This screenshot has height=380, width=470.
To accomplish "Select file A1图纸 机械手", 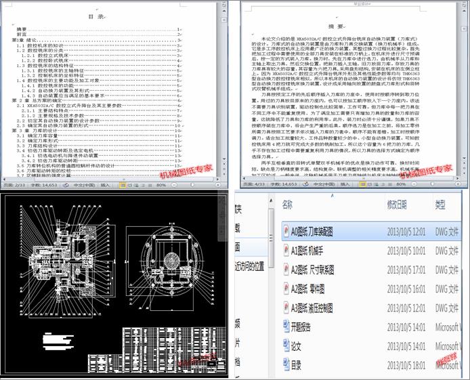I will click(371, 251).
